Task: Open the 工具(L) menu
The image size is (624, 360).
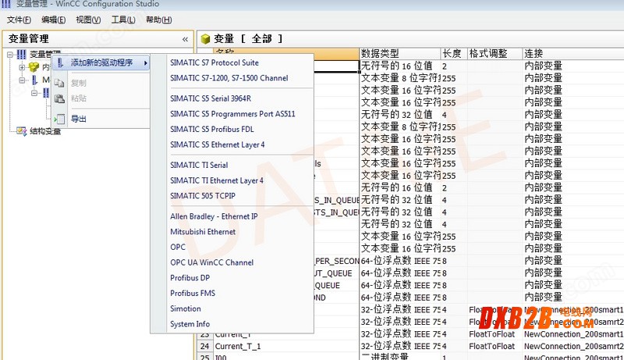Action: (123, 20)
